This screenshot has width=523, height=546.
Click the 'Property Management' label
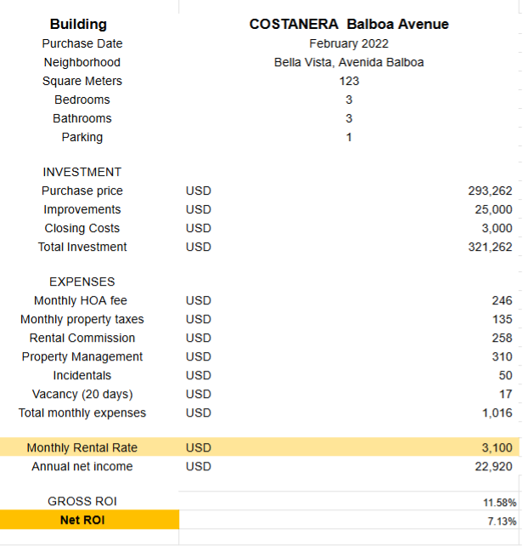tap(82, 357)
